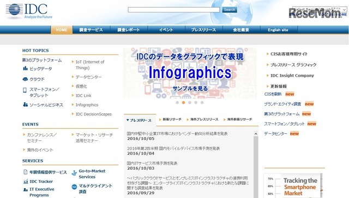Open the 2016/10/05 press release headline

coord(177,134)
